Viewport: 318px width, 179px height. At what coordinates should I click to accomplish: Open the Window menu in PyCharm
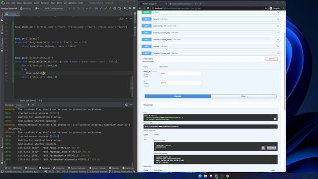click(x=73, y=3)
